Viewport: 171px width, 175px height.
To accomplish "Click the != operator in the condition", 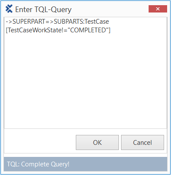I will point(64,30).
